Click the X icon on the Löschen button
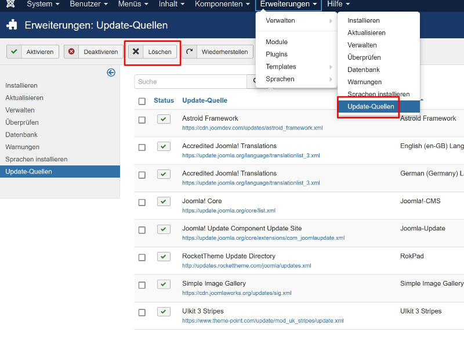Screen dimensions: 464x339 tap(136, 52)
